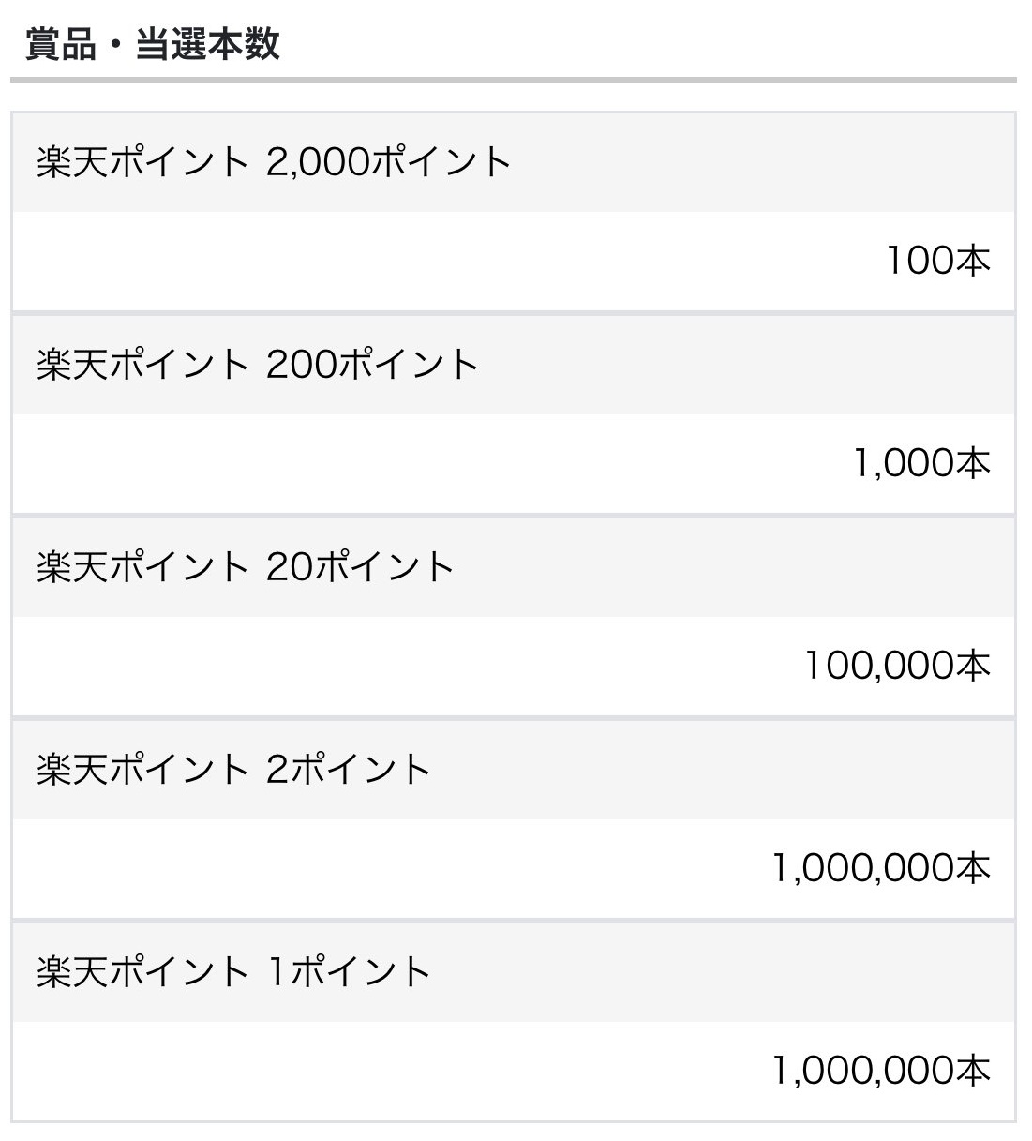Select the 楽天ポイント 2ポイント prize label
Image resolution: width=1032 pixels, height=1141 pixels.
tap(233, 770)
